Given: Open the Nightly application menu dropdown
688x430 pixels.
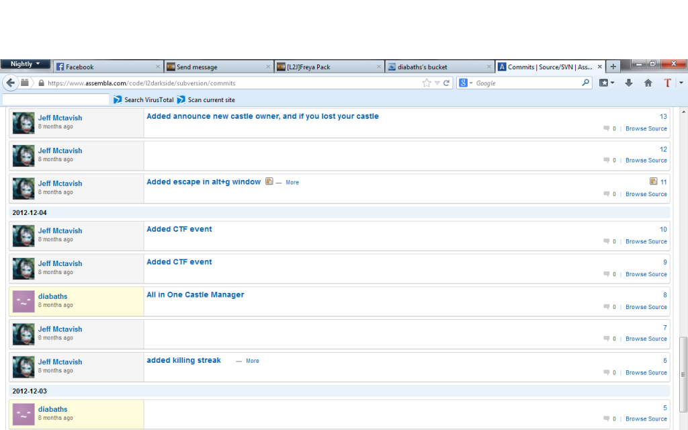Looking at the screenshot, I should (25, 64).
